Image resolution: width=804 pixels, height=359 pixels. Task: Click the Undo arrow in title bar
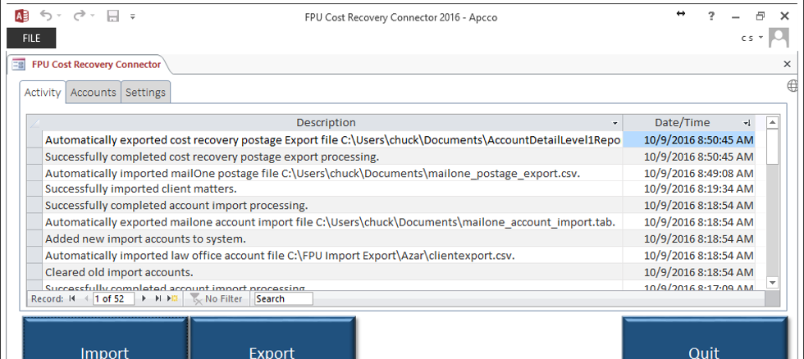(x=47, y=16)
